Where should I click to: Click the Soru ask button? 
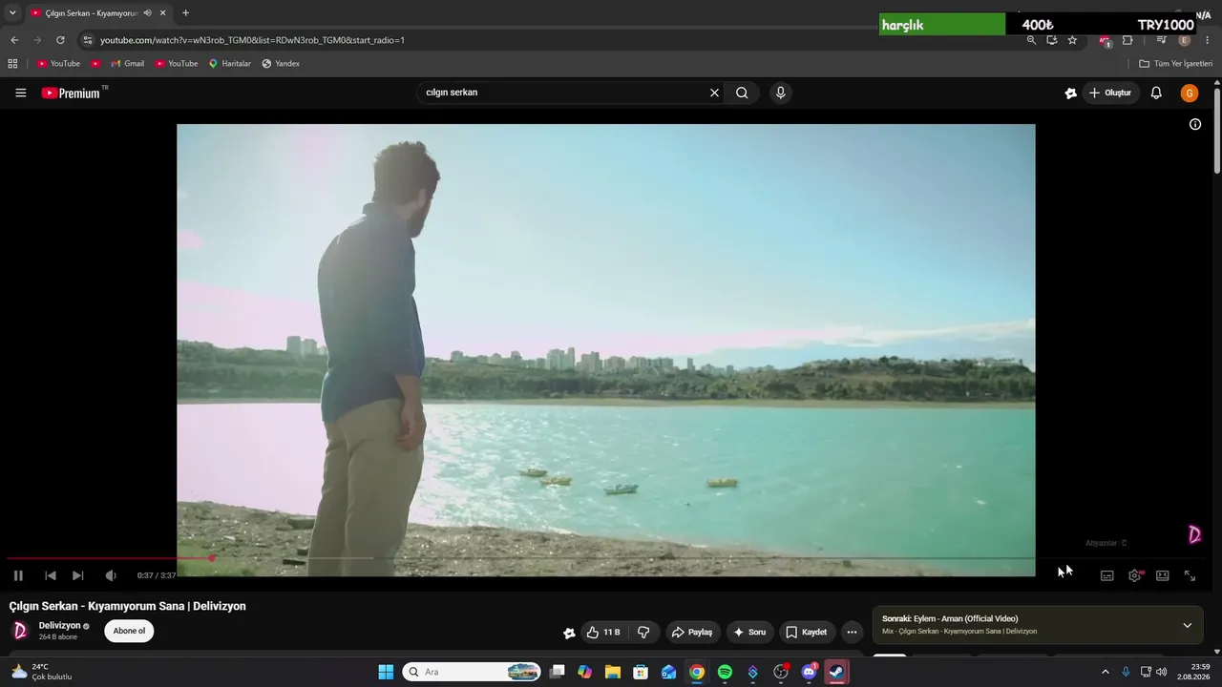(749, 632)
